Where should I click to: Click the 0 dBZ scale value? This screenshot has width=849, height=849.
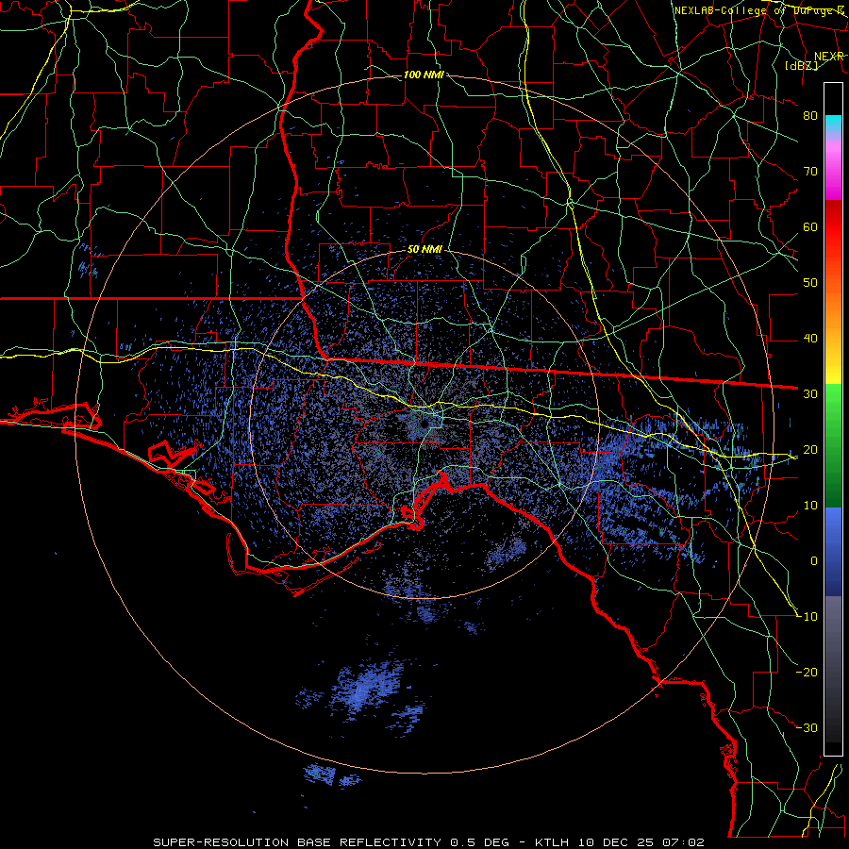814,561
